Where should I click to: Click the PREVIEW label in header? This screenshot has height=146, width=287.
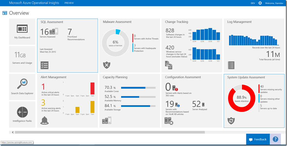[x=69, y=3]
